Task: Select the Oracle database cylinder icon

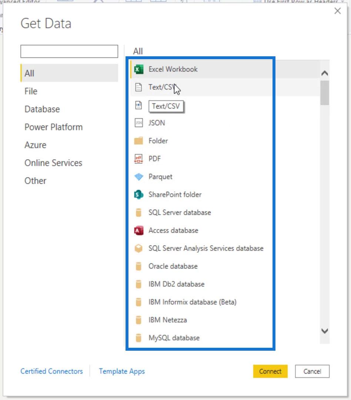Action: click(138, 266)
